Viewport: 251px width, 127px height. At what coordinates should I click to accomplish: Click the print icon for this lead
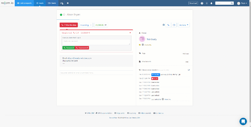click(163, 25)
